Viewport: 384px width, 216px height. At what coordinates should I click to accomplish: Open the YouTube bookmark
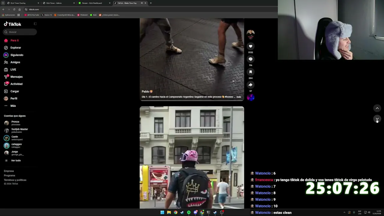click(32, 15)
